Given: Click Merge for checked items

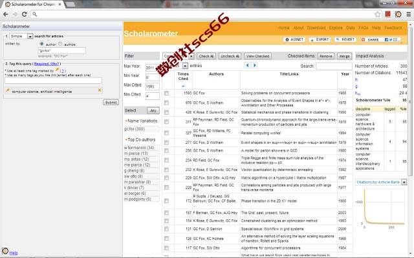Looking at the screenshot, I should pos(344,56).
